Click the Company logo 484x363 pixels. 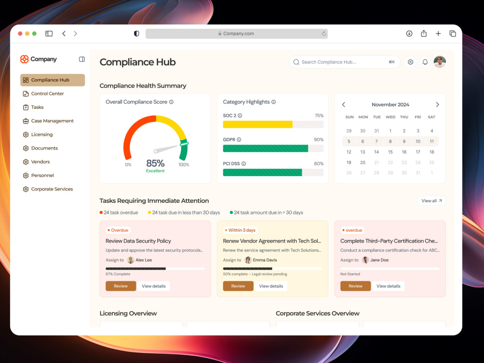[38, 59]
